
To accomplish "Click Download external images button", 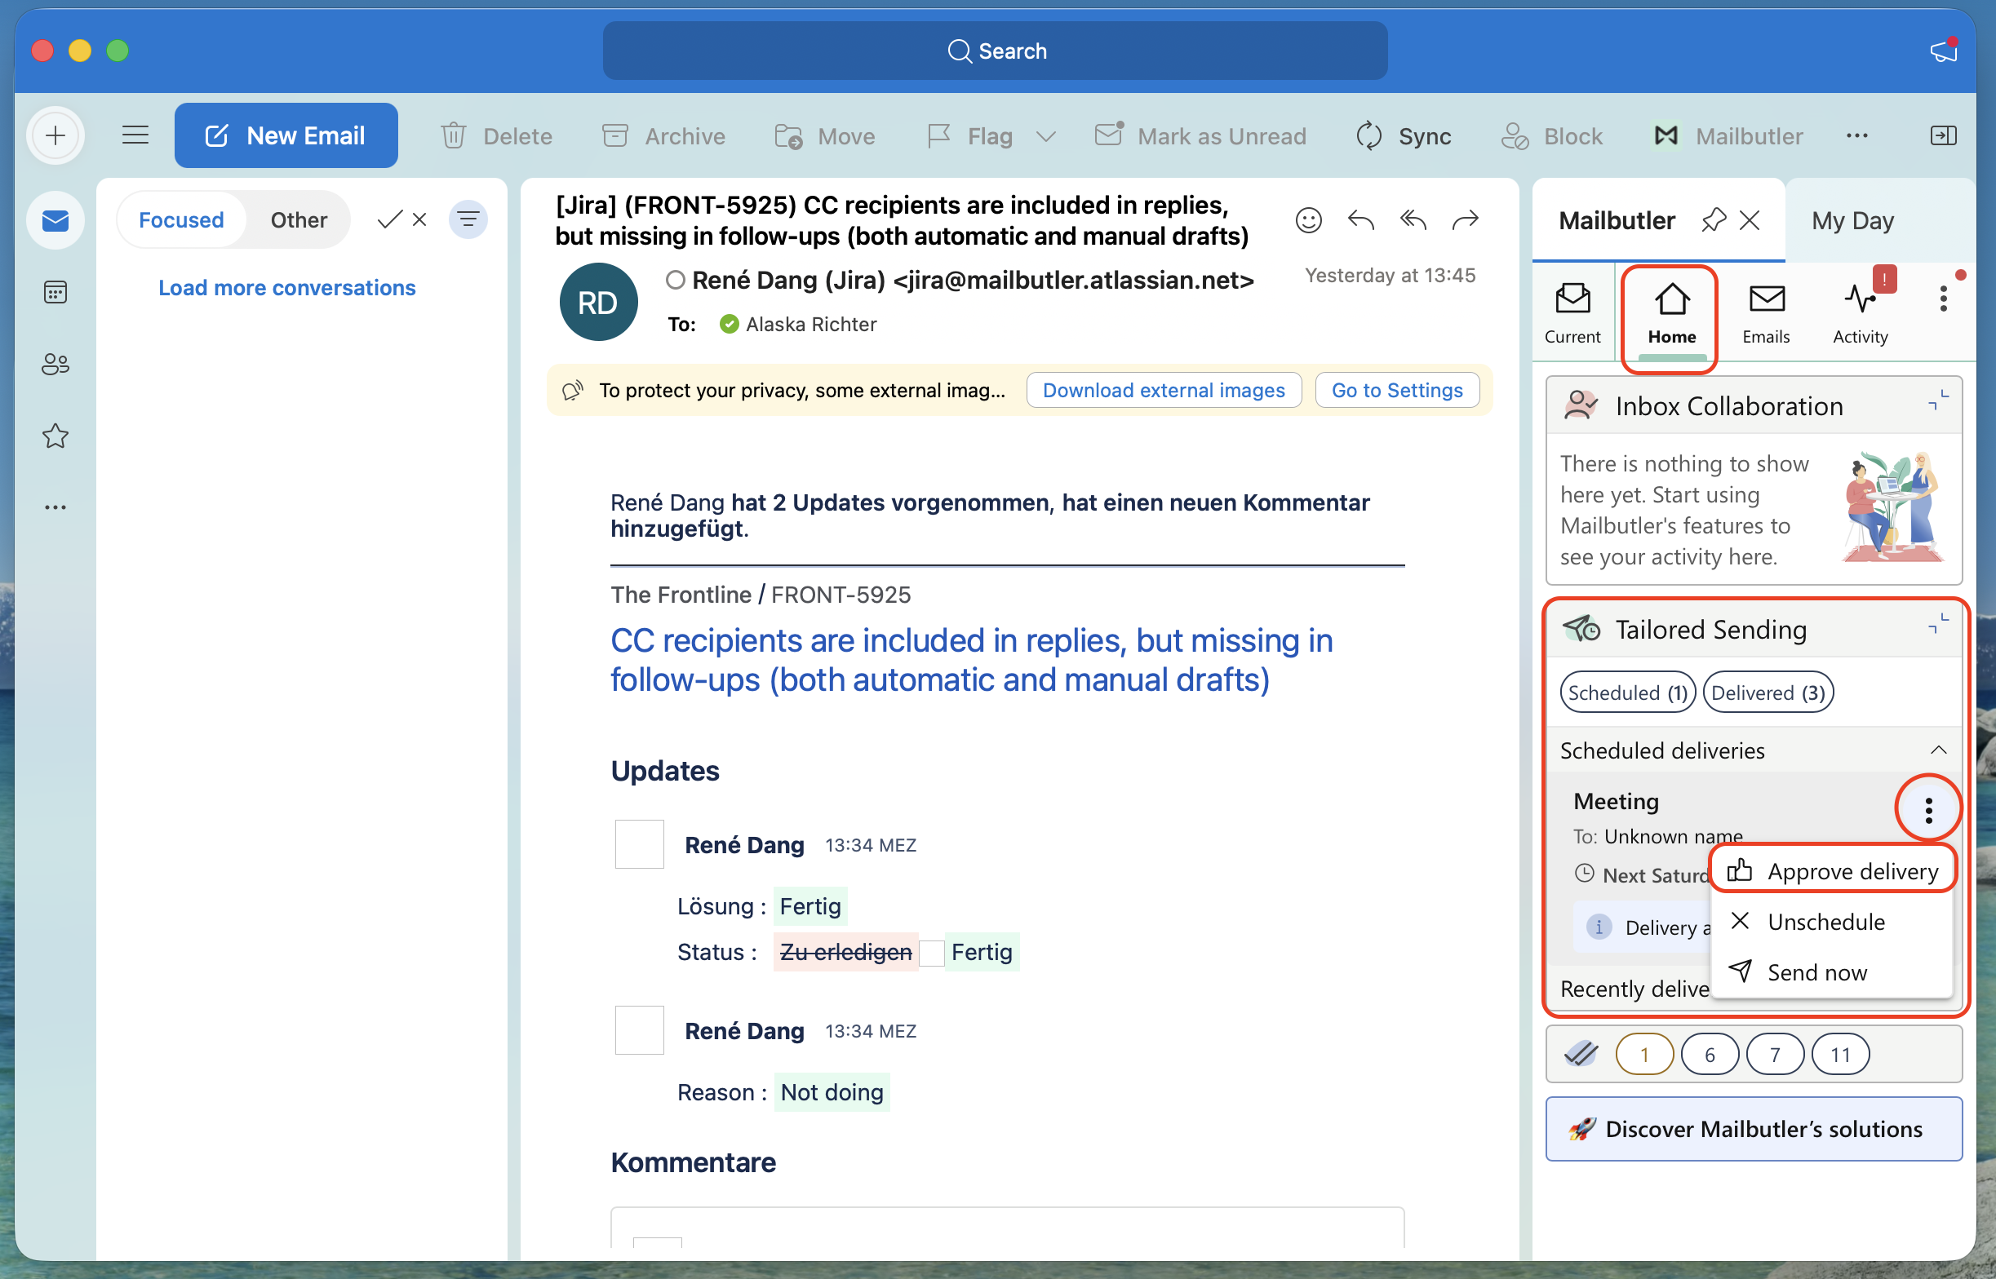I will pos(1164,391).
